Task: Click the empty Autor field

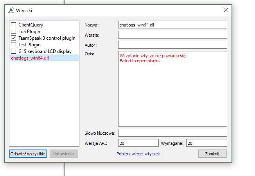Action: [172, 45]
